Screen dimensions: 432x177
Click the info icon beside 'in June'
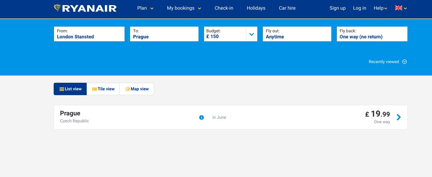[202, 117]
